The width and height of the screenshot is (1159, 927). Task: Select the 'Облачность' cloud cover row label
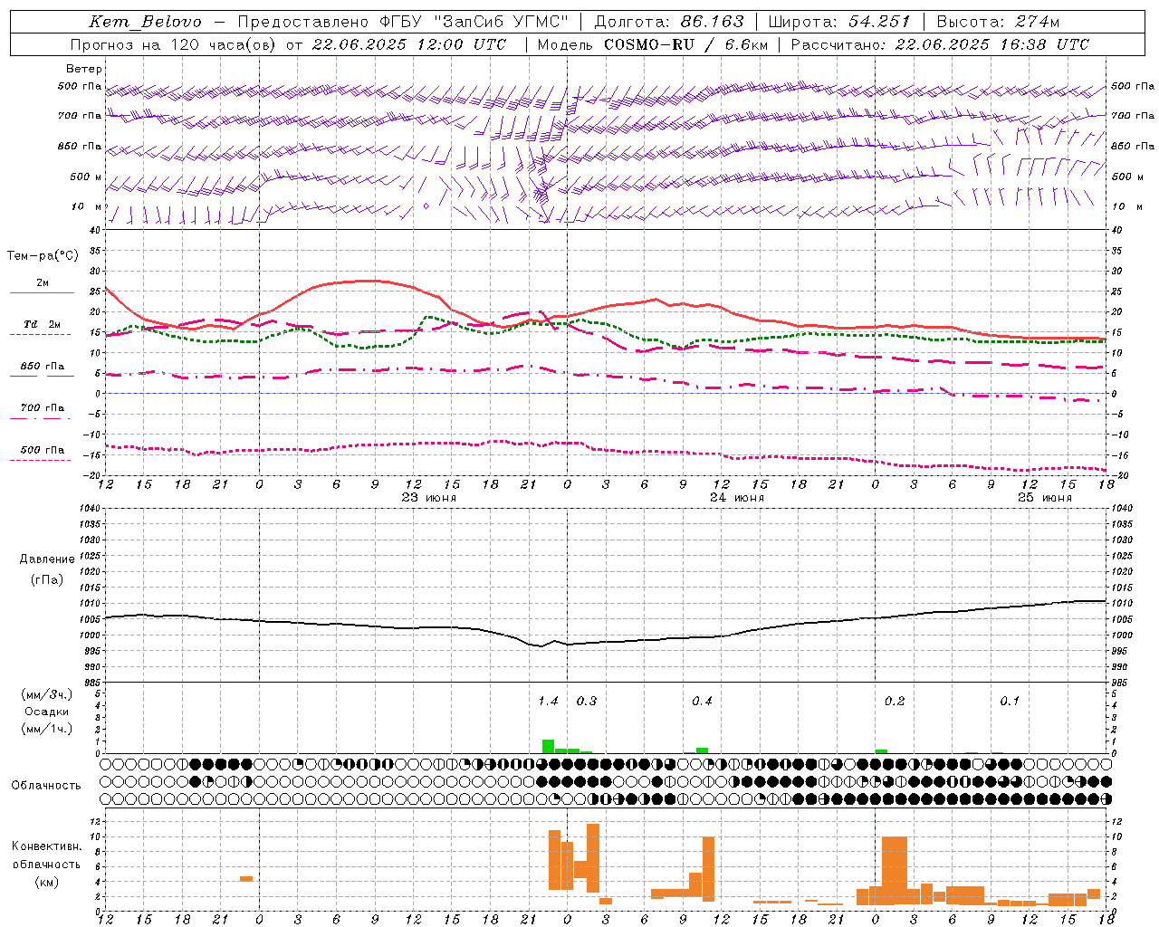tap(46, 786)
